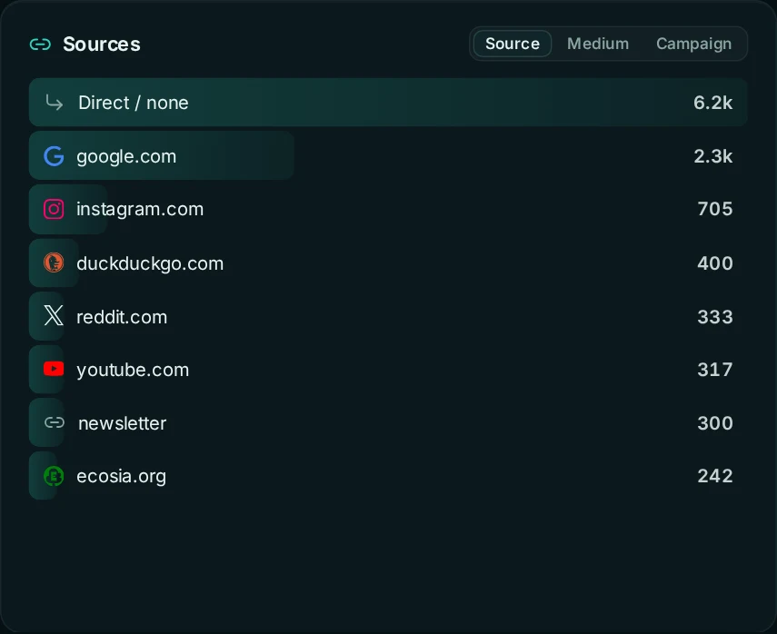Screen dimensions: 777x634
Task: Click the newsletter link icon
Action: (54, 422)
